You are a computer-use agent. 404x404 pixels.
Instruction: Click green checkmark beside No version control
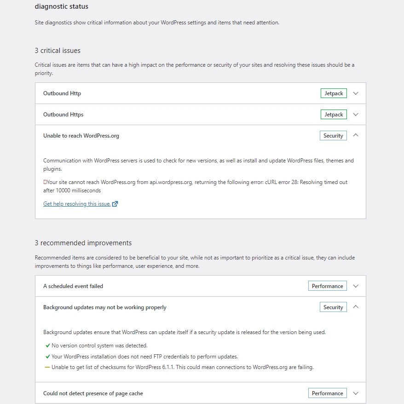(47, 345)
